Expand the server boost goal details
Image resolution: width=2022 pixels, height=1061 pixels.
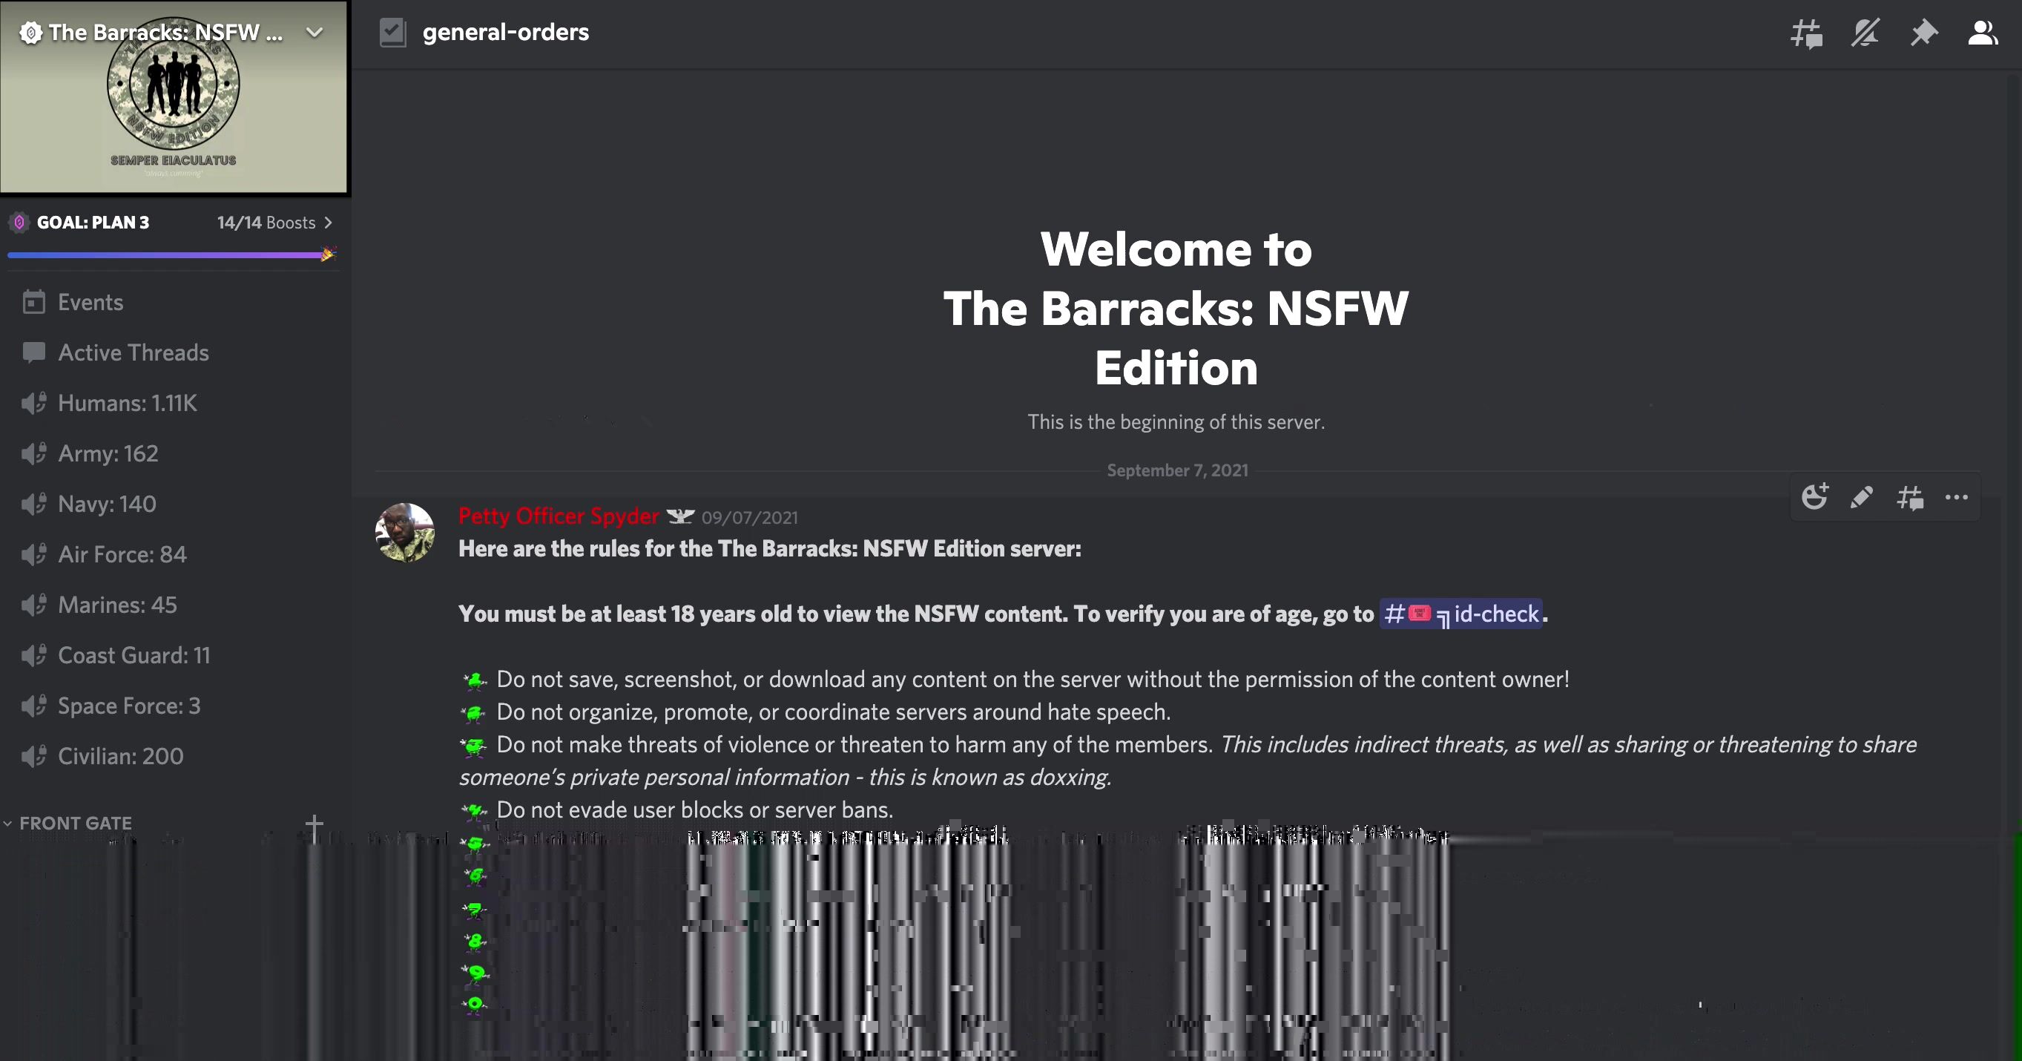point(328,223)
